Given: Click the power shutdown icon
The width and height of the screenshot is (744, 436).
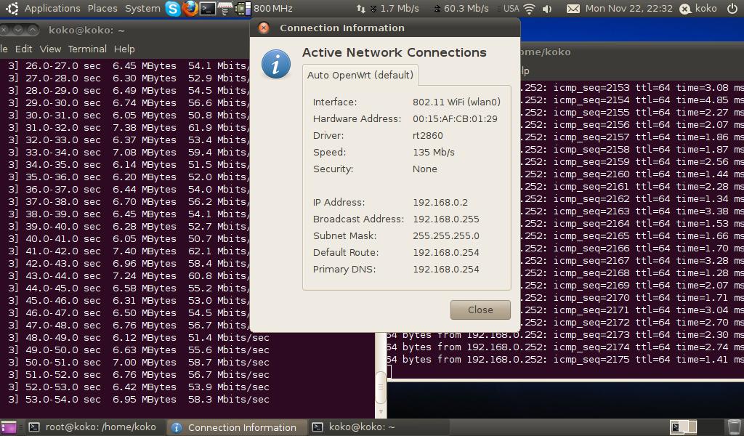Looking at the screenshot, I should [732, 9].
